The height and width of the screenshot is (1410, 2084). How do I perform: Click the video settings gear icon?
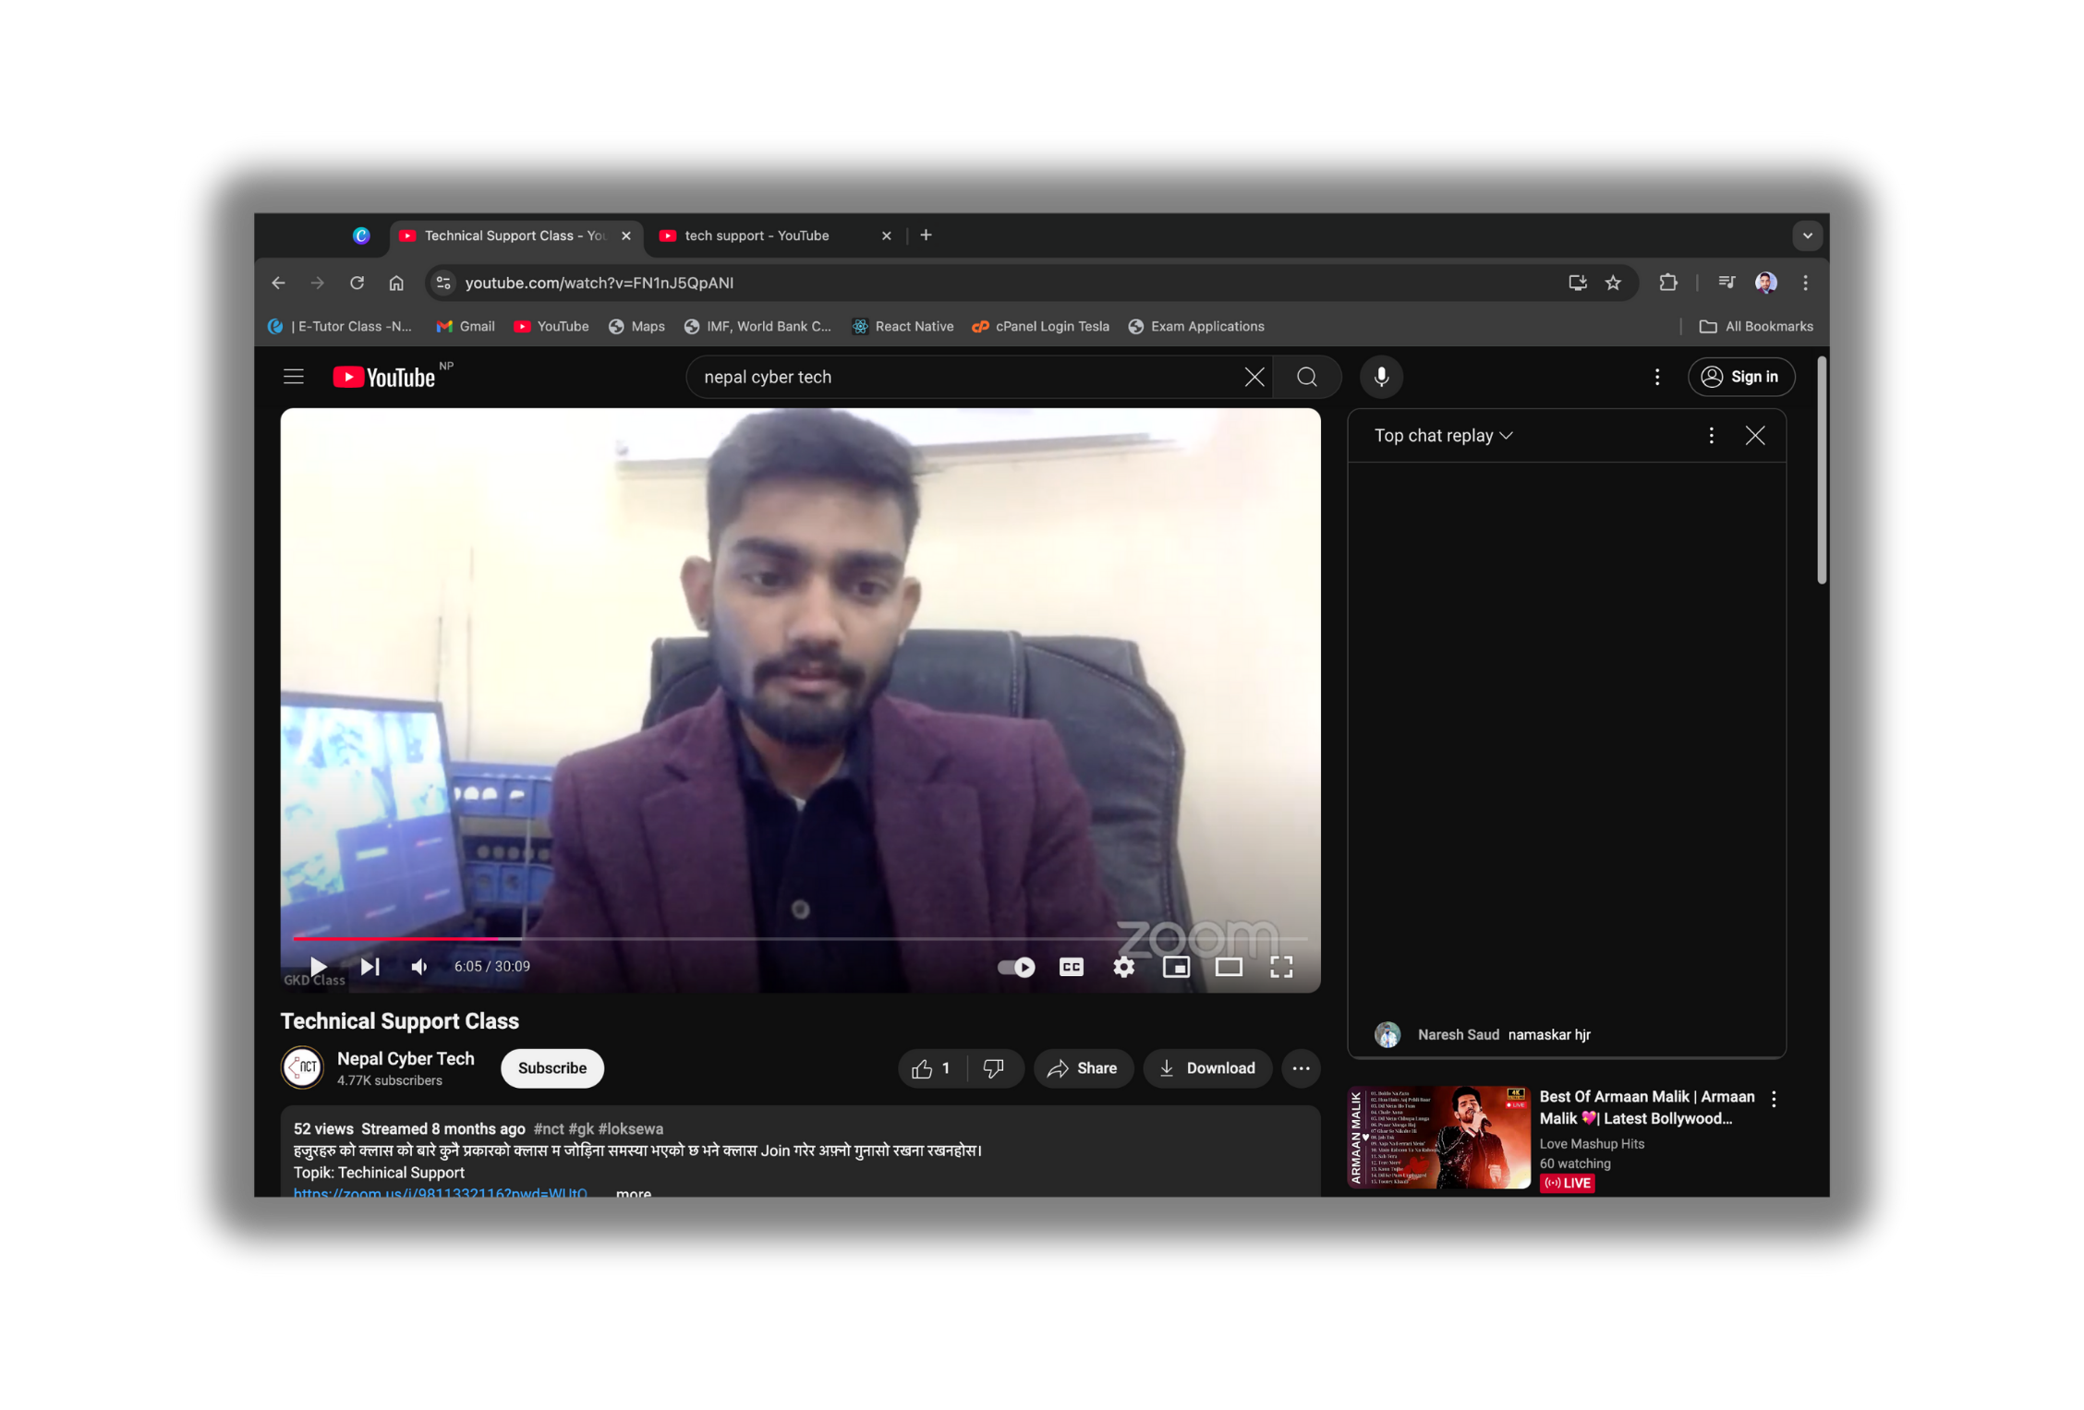pos(1123,967)
